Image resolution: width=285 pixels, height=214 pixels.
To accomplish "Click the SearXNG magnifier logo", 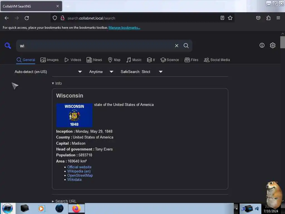I will (x=8, y=45).
